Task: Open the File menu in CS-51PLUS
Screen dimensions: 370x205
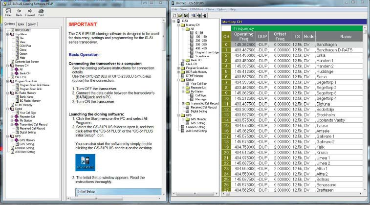Action: [x=174, y=9]
